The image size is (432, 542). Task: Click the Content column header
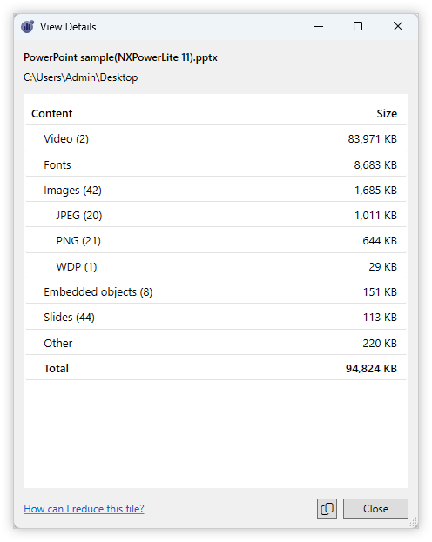pos(52,113)
